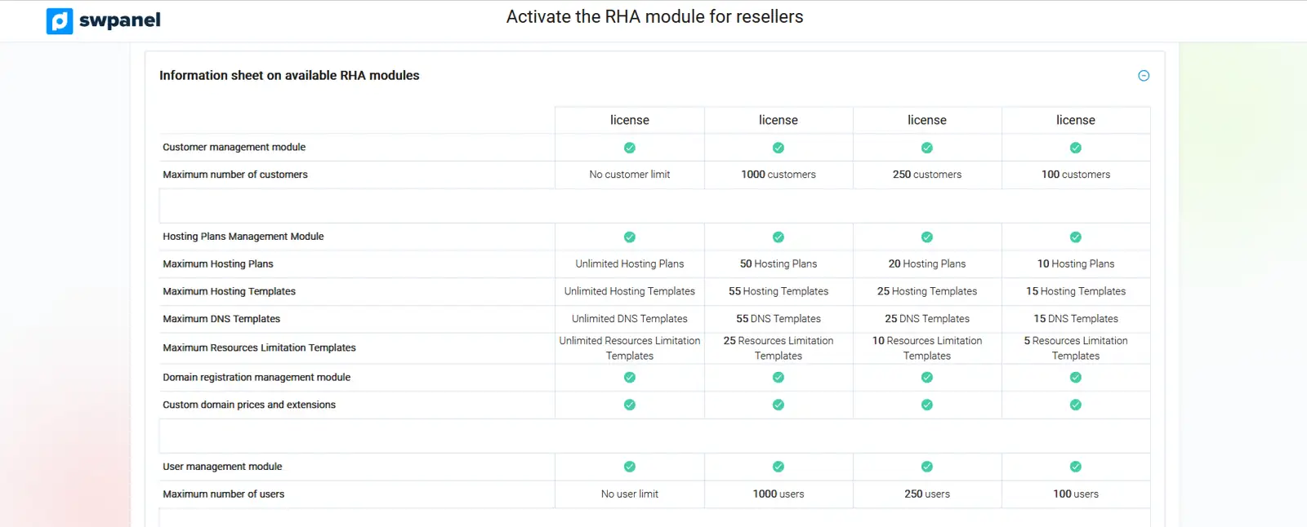This screenshot has width=1307, height=527.
Task: Click Hosting Plans Management checkmark in 20 Hosting Plans column
Action: point(926,237)
